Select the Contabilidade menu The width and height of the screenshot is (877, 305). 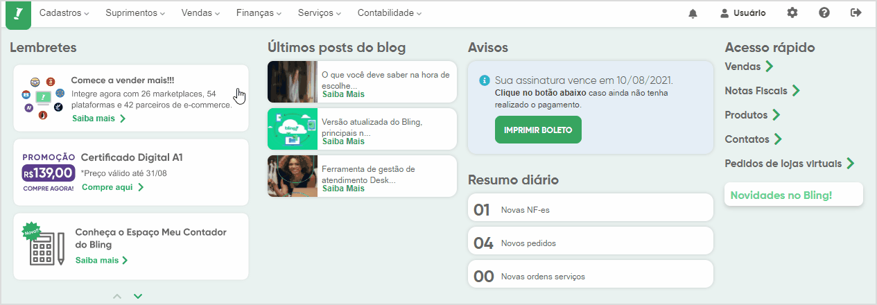[389, 13]
